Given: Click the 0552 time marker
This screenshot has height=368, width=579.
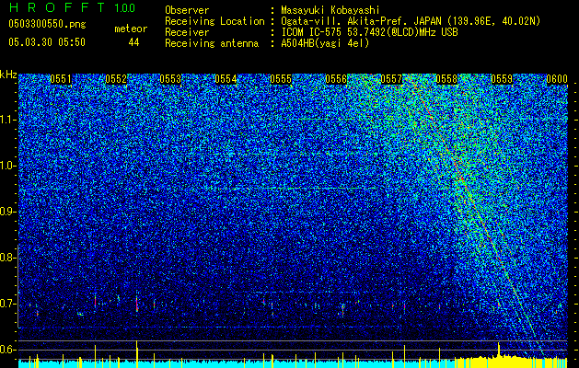Looking at the screenshot, I should 116,79.
